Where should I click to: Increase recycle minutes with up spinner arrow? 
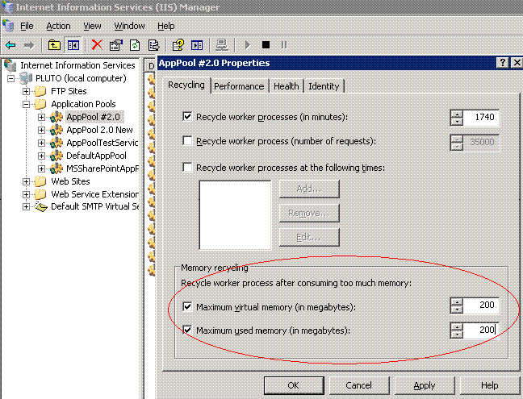click(457, 114)
